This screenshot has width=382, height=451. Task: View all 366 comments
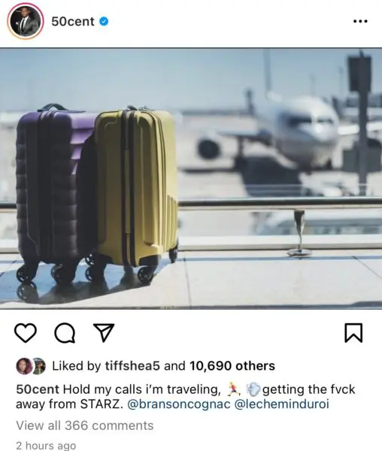[x=85, y=425]
